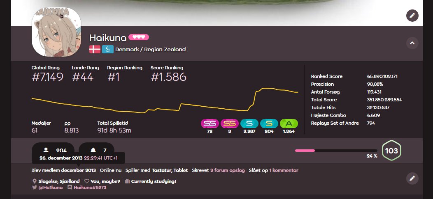This screenshot has width=433, height=199.
Task: Click the Antal Forsøg value 119.431
Action: [374, 91]
